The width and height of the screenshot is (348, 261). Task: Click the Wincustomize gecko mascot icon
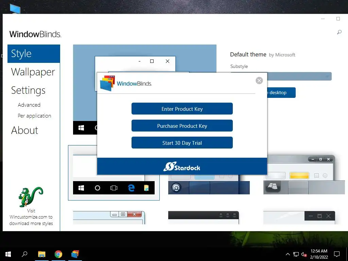31,197
